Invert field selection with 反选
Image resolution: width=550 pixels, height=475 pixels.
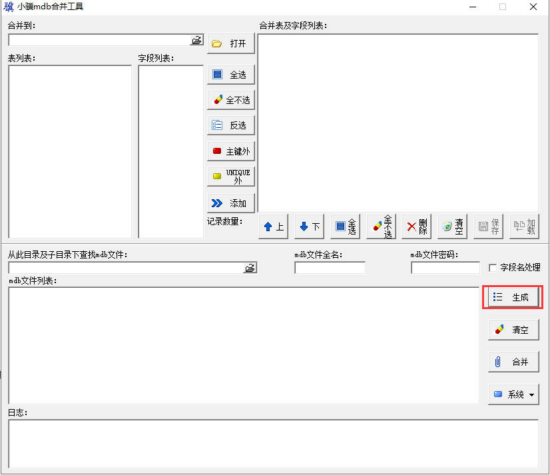(231, 125)
